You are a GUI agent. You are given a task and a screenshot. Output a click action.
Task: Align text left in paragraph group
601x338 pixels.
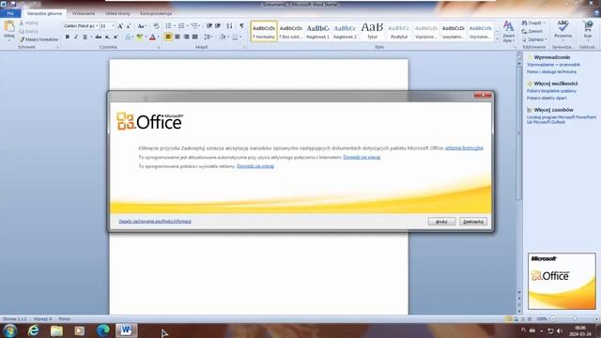tap(168, 37)
